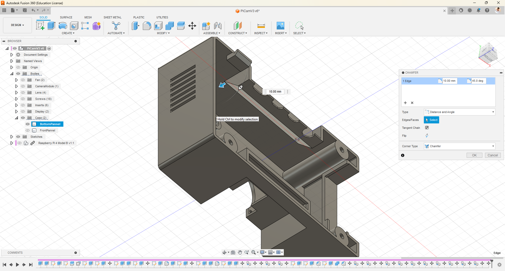Screen dimensions: 505x271
Task: Switch to the MESH tab
Action: coord(88,17)
